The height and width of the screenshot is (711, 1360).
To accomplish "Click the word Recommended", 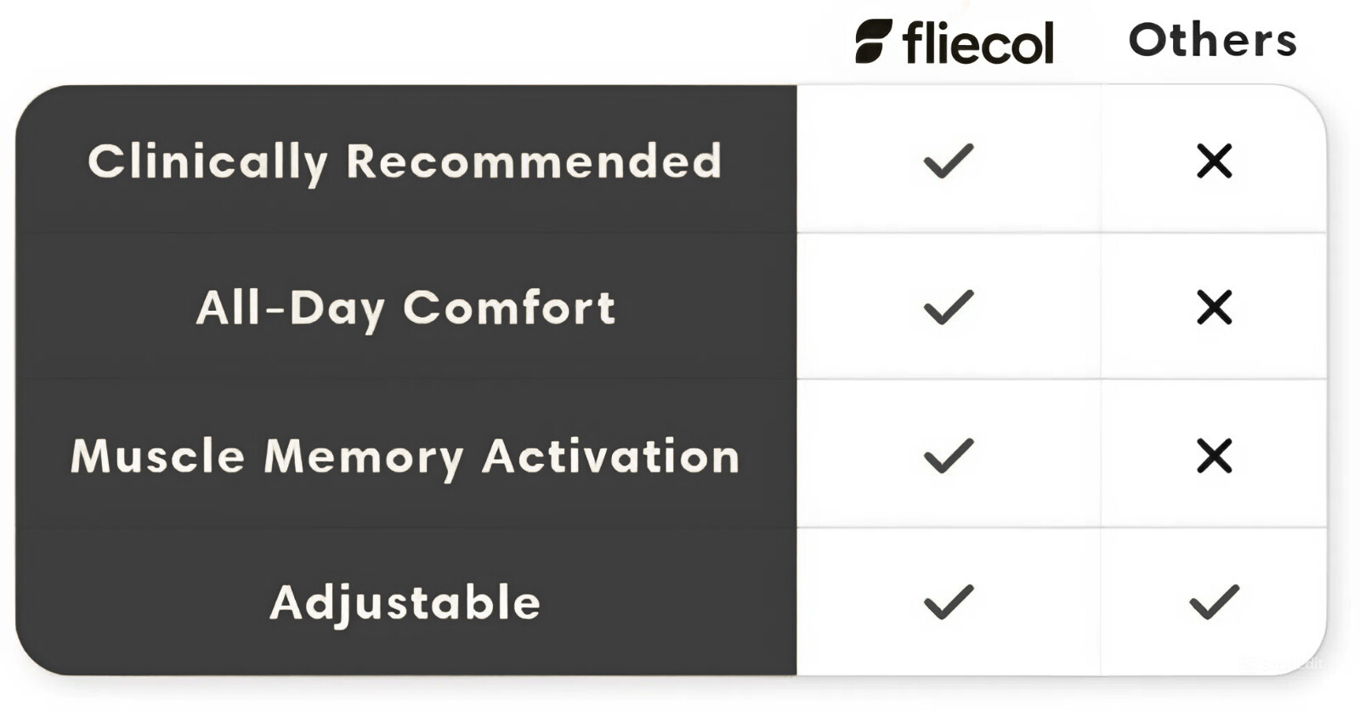I will 534,161.
